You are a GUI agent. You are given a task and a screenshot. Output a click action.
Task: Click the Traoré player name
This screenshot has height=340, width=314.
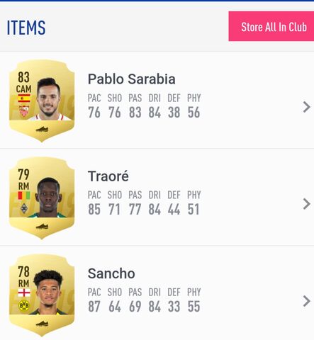pos(108,176)
